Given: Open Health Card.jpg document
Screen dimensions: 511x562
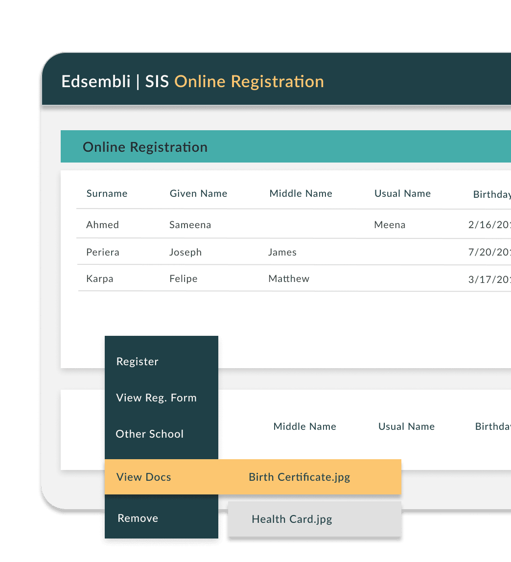Looking at the screenshot, I should point(292,519).
